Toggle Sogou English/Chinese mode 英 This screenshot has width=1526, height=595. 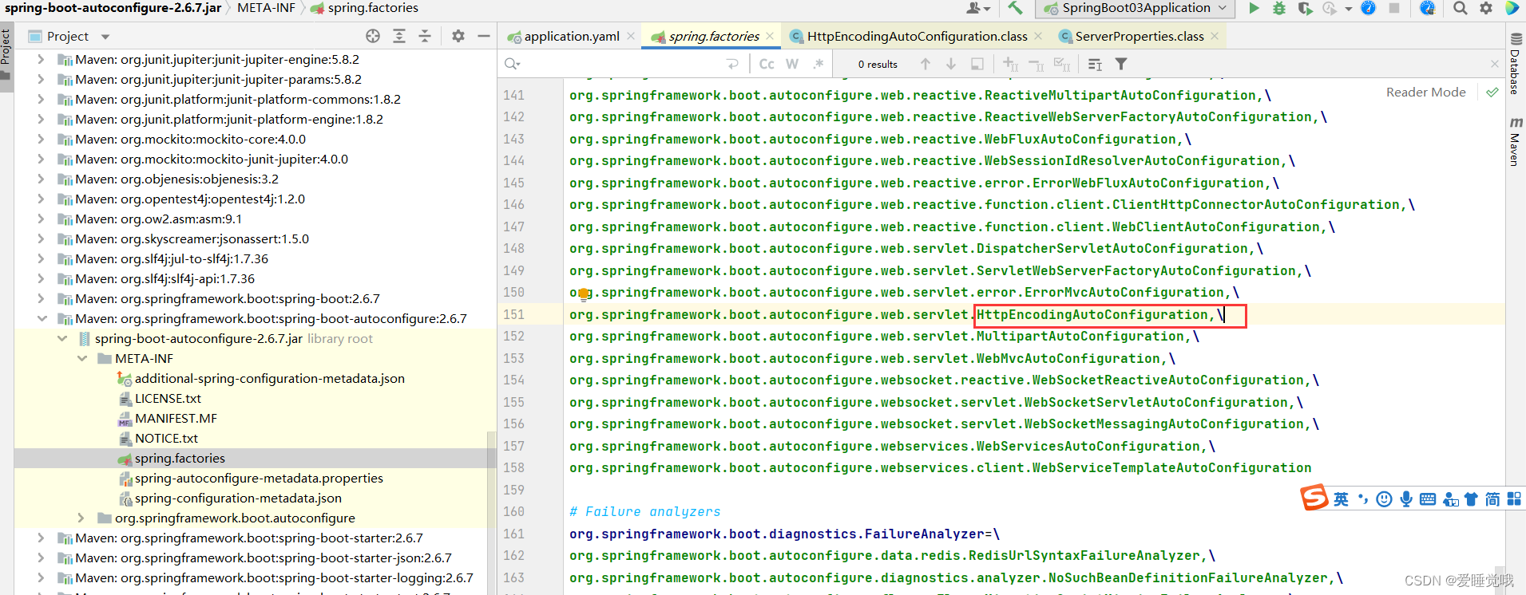click(x=1341, y=499)
